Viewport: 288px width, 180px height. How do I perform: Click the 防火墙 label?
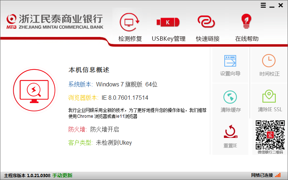click(x=77, y=129)
